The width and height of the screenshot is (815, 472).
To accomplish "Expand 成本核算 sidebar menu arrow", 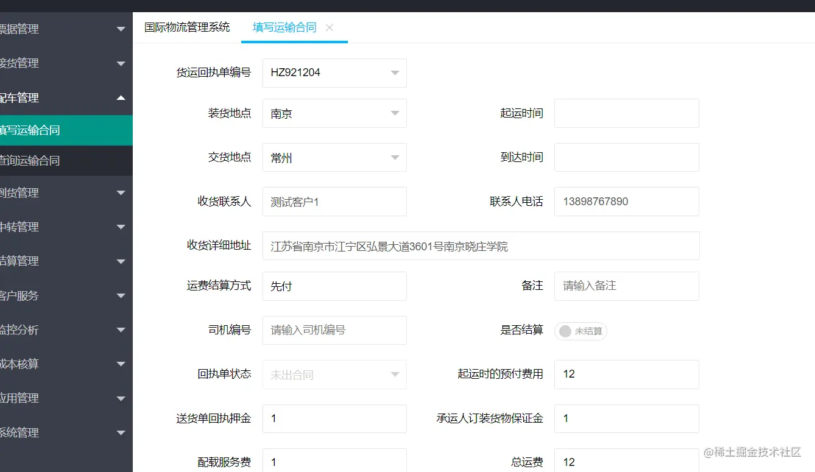I will (x=121, y=364).
